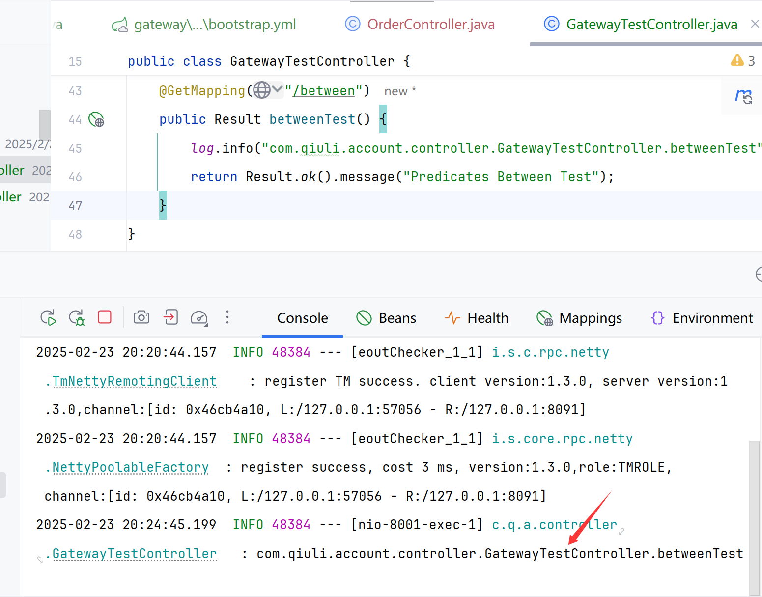Show the Mappings tab
Image resolution: width=762 pixels, height=597 pixels.
[580, 318]
